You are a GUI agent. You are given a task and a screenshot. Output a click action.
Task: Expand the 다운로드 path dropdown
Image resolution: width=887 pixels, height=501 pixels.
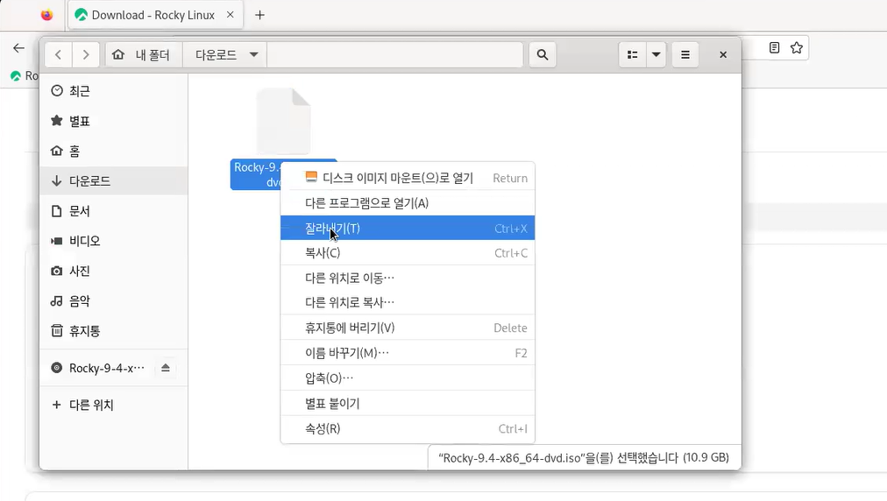[x=254, y=55]
